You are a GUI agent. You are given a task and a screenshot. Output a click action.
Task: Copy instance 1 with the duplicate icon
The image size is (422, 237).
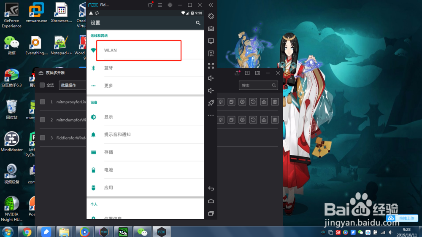pos(231,102)
